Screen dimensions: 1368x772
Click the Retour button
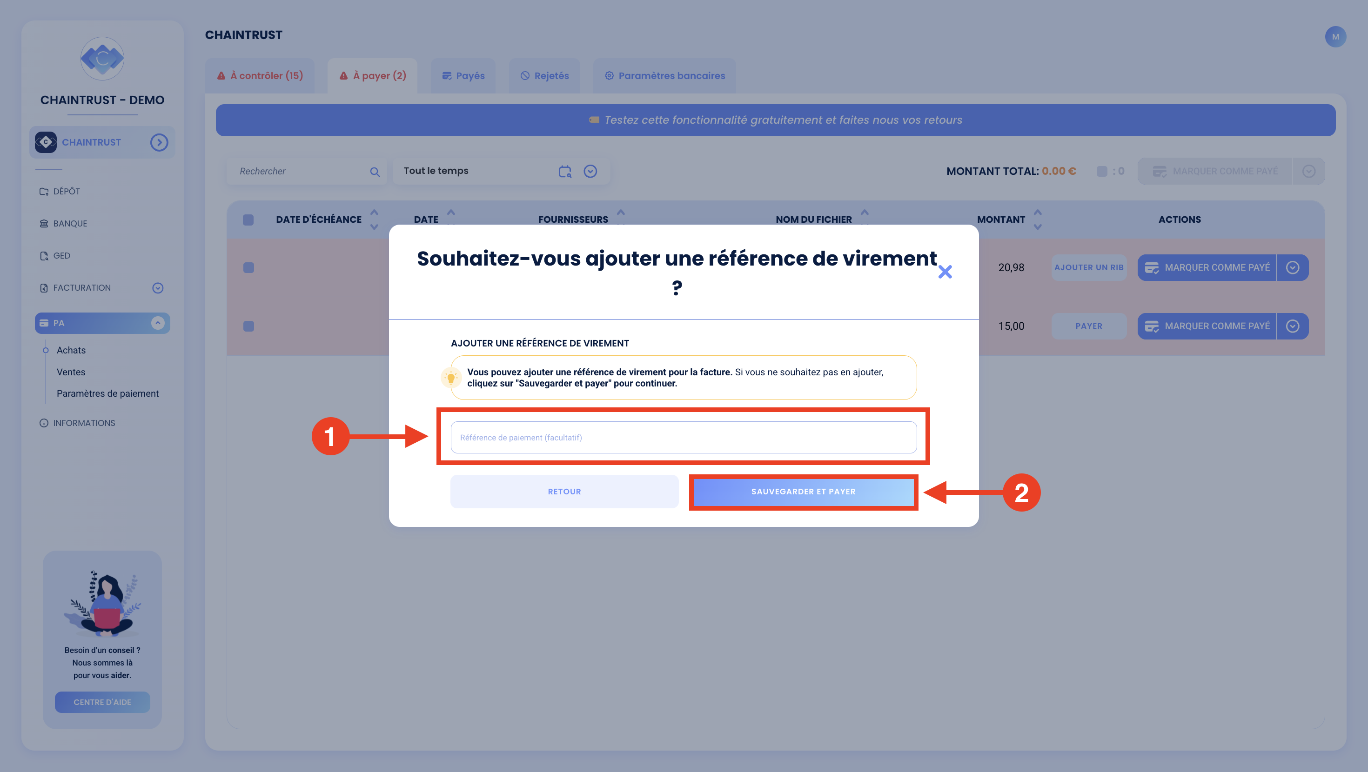[564, 492]
